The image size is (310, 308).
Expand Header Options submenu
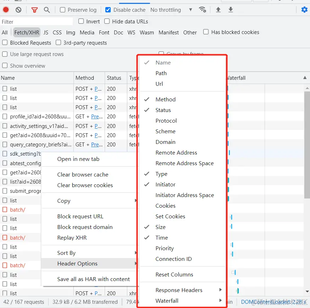[x=89, y=264]
